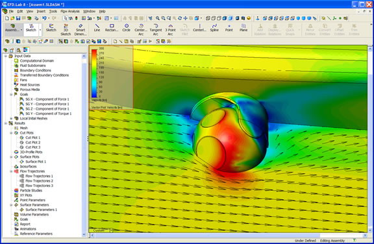This screenshot has height=244, width=374.
Task: Collapse the Cut Plots node
Action: [x=11, y=133]
